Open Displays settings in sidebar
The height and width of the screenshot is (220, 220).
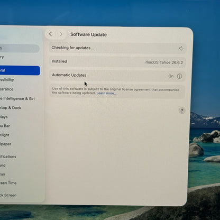pos(4,117)
